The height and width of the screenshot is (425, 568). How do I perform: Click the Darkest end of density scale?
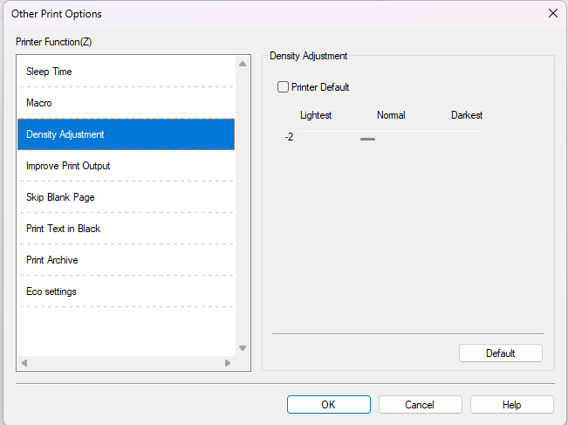click(x=467, y=115)
